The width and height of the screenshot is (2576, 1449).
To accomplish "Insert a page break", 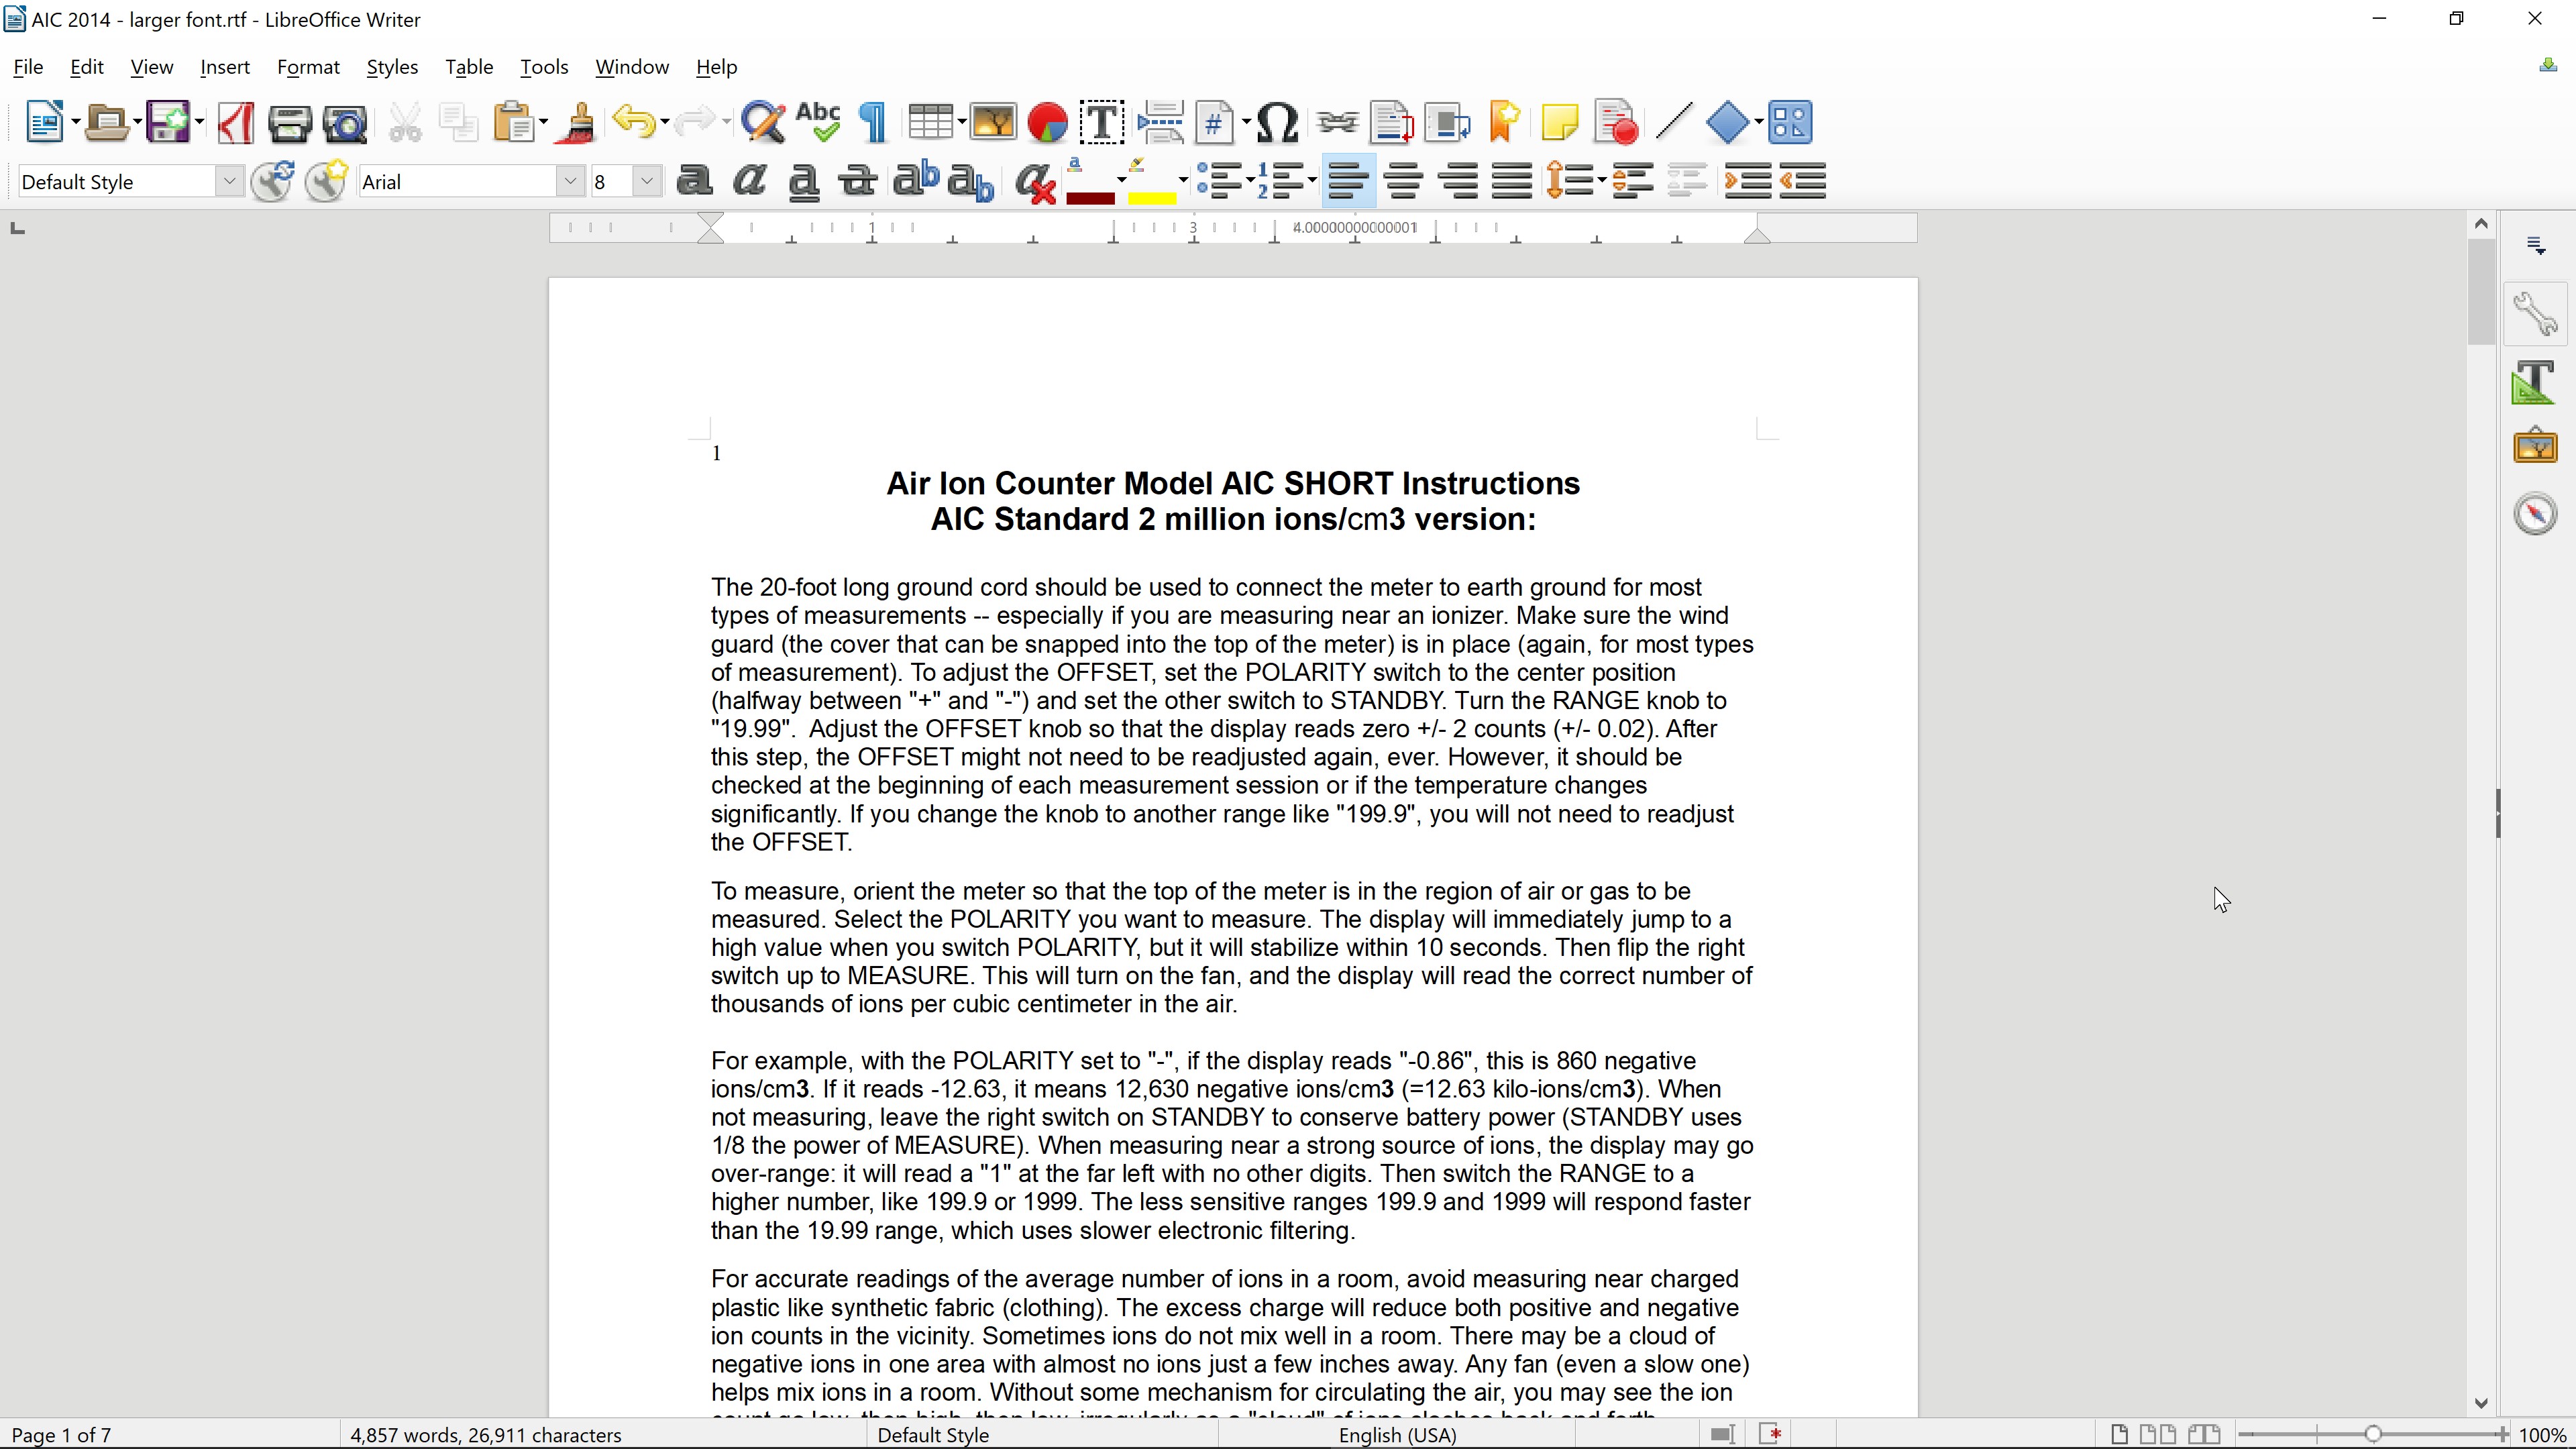I will pyautogui.click(x=1160, y=123).
